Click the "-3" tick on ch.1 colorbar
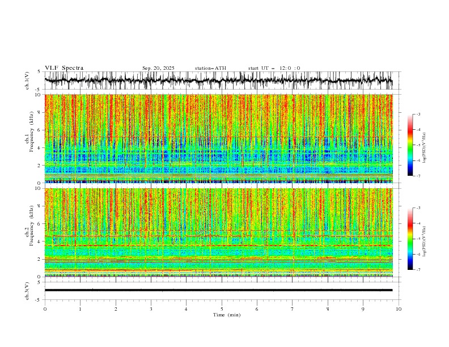 tap(418, 114)
